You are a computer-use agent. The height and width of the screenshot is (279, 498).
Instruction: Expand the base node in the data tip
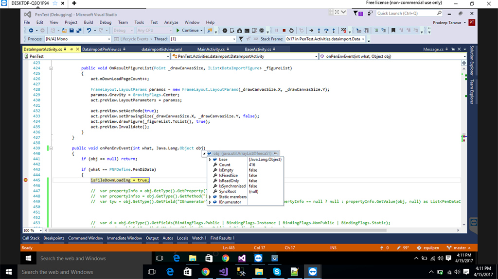pyautogui.click(x=210, y=160)
